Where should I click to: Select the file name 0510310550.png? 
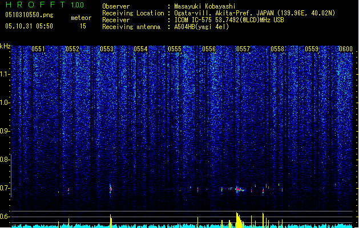29,15
